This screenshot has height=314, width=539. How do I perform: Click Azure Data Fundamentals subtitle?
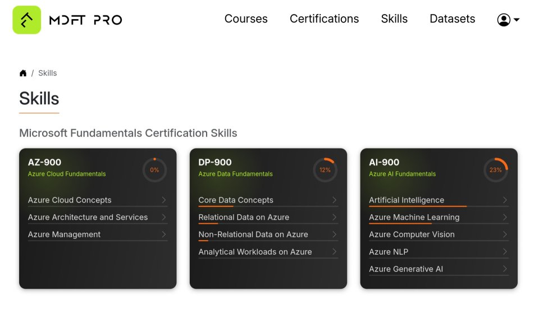point(235,174)
